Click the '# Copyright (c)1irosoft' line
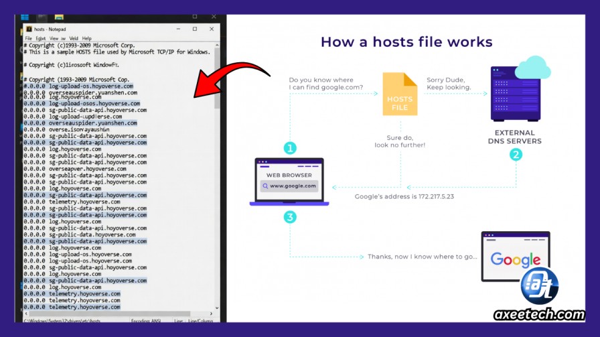 [x=71, y=65]
